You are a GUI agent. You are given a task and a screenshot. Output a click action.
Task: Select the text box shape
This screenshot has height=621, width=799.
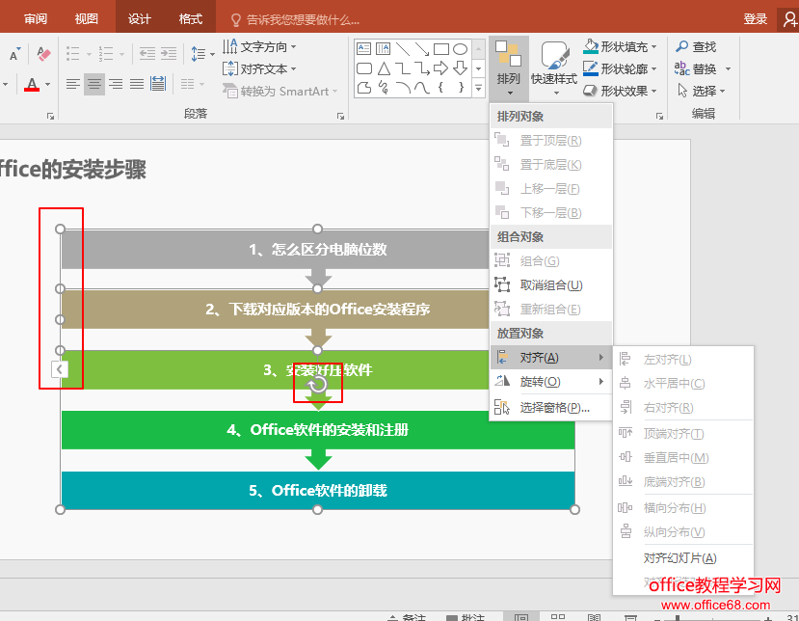[x=363, y=49]
